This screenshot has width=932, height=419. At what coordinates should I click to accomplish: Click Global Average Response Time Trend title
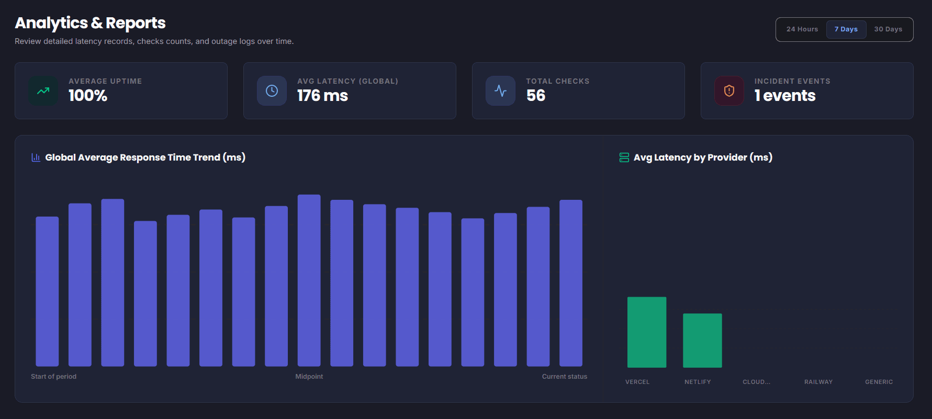pyautogui.click(x=145, y=157)
